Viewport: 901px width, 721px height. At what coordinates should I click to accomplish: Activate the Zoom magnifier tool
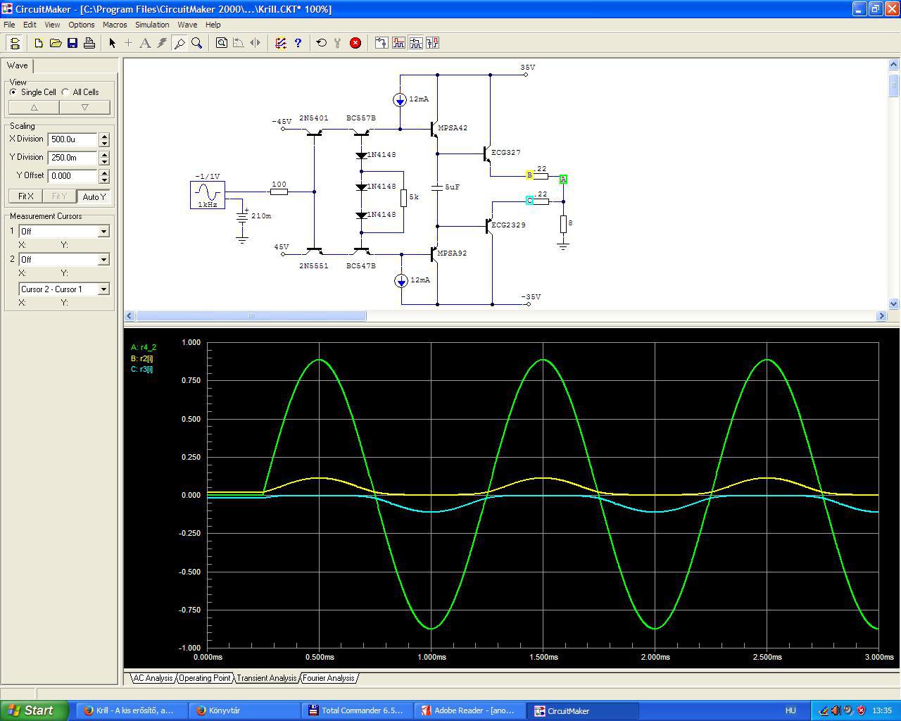[197, 43]
